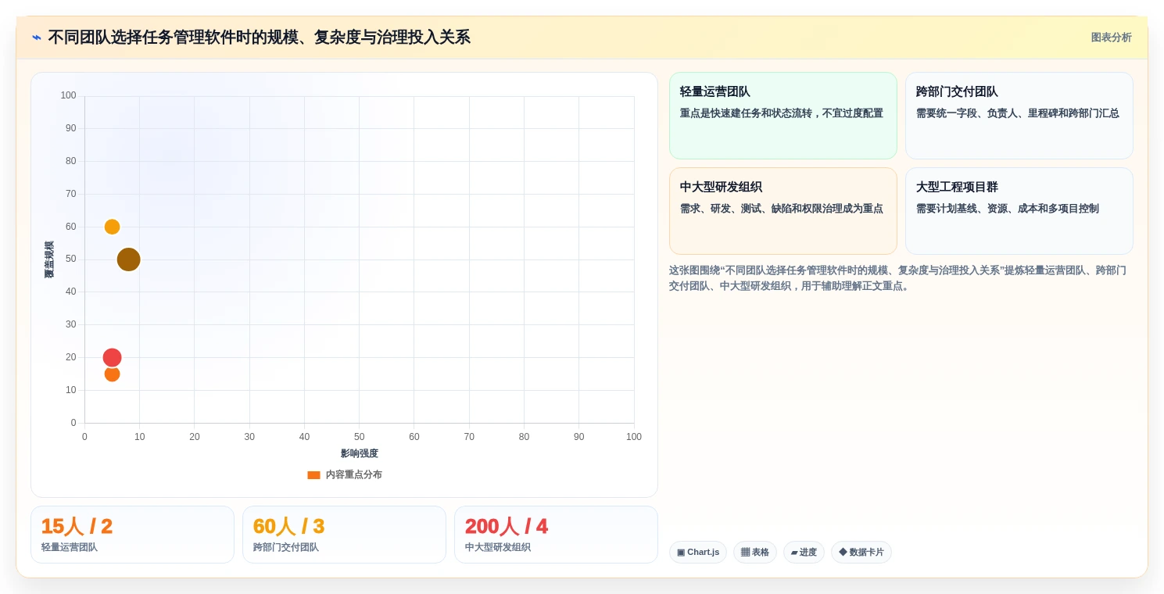Click the 覆盖规模 y-axis title
This screenshot has width=1164, height=594.
point(49,259)
